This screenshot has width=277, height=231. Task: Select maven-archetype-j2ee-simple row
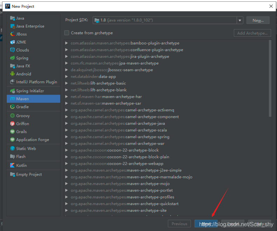168,170
